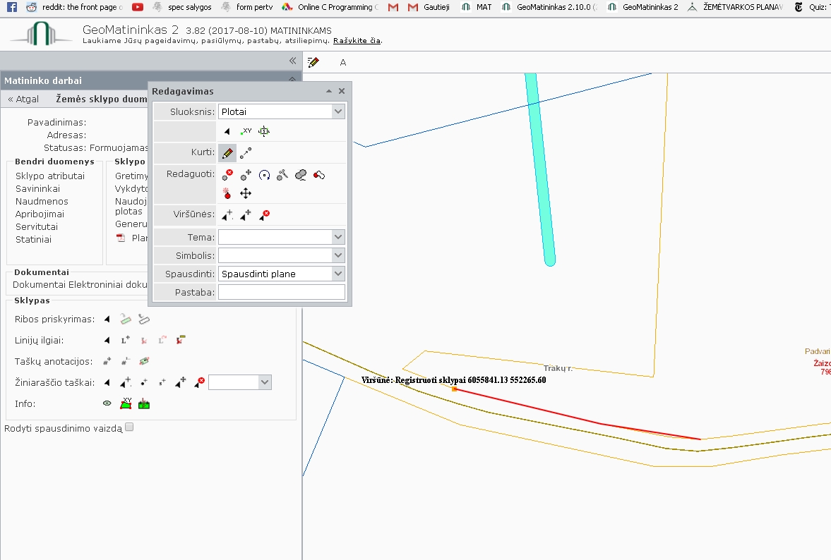Open the Spausdinti dropdown
The height and width of the screenshot is (560, 831).
[282, 274]
